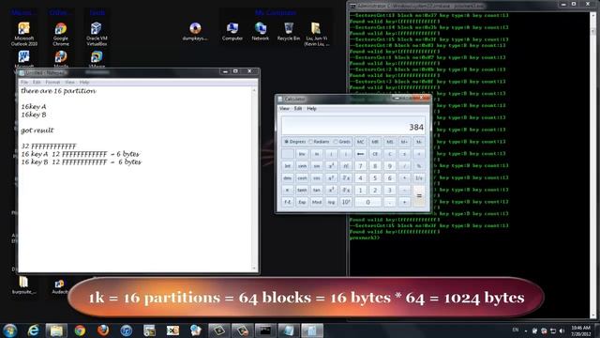Select the Degrees radio button
The image size is (600, 338).
[295, 142]
